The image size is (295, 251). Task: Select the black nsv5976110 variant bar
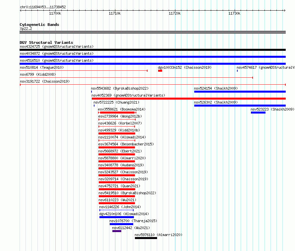pos(146,238)
